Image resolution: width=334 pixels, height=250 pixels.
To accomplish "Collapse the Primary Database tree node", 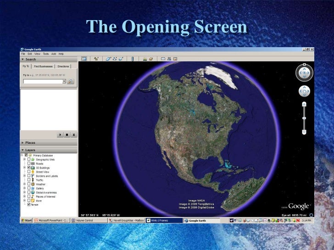I will pyautogui.click(x=22, y=155).
